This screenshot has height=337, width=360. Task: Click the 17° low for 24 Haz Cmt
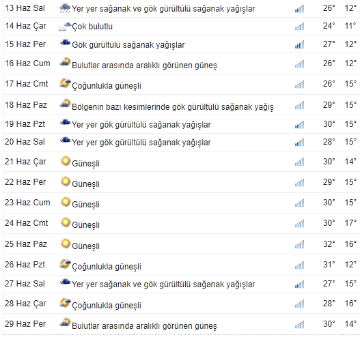click(x=350, y=223)
